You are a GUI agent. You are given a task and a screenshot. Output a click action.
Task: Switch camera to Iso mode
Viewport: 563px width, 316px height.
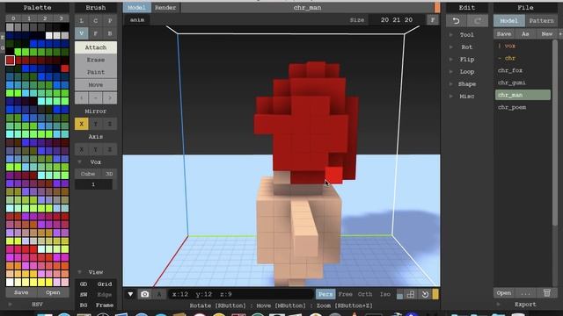tap(385, 294)
